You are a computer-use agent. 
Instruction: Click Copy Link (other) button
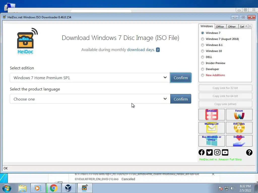225,104
